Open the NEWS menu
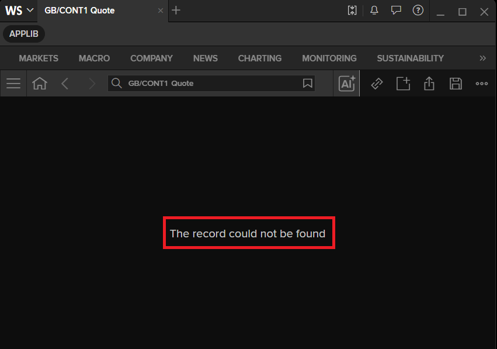 click(x=206, y=58)
